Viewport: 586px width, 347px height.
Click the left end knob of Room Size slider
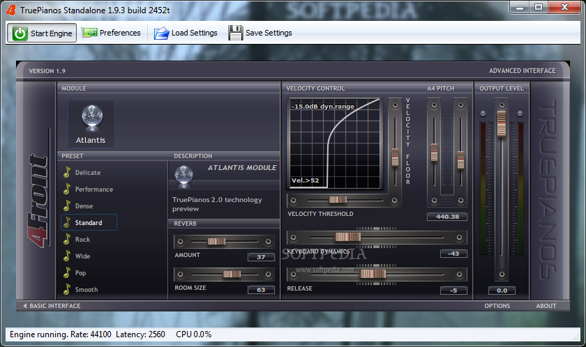tap(181, 275)
